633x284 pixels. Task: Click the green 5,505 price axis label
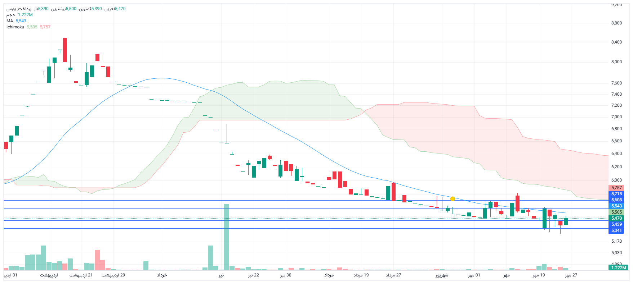tap(616, 212)
